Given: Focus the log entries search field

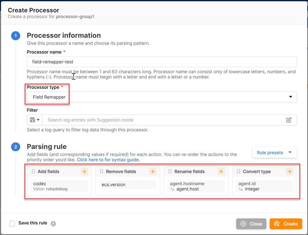Looking at the screenshot, I should point(164,120).
